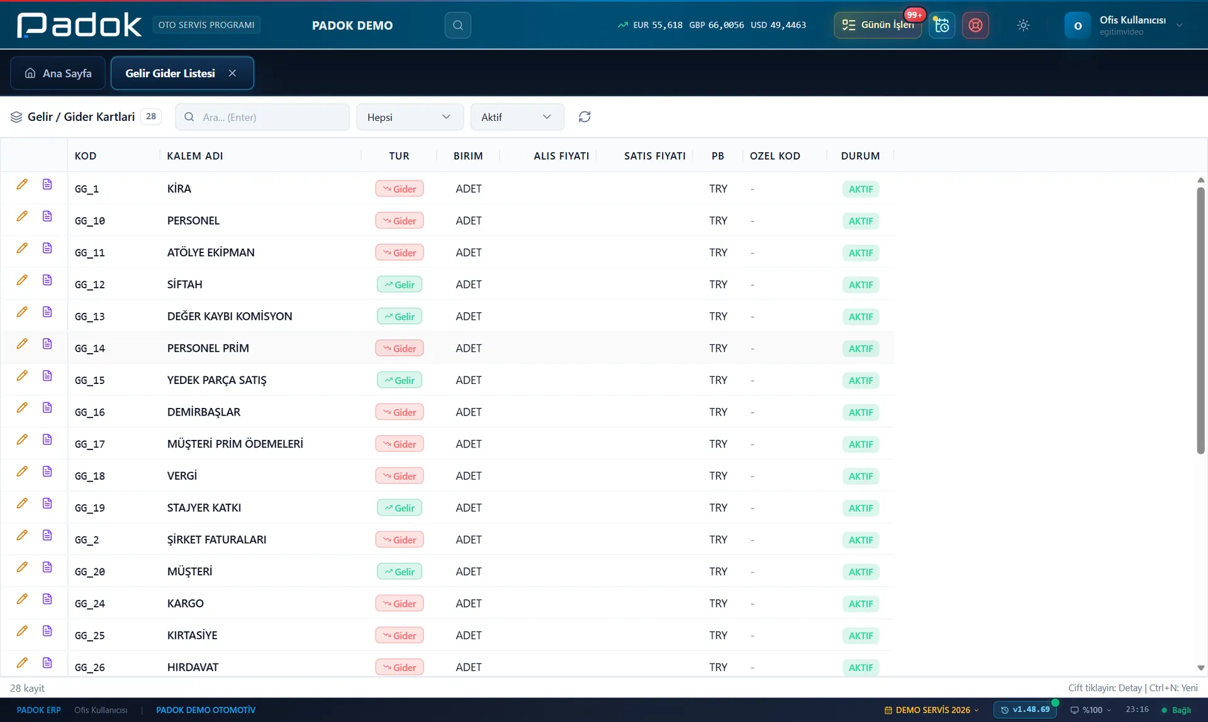Edit ŞİRKET FATURALARI row pencil icon
1208x722 pixels.
22,535
